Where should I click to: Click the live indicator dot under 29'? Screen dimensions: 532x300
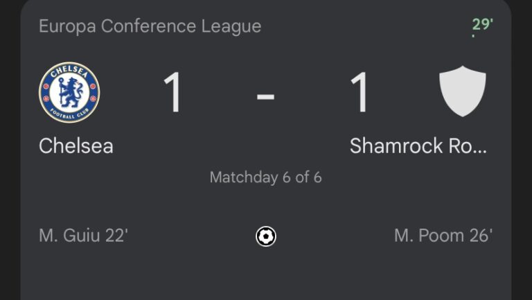[473, 35]
